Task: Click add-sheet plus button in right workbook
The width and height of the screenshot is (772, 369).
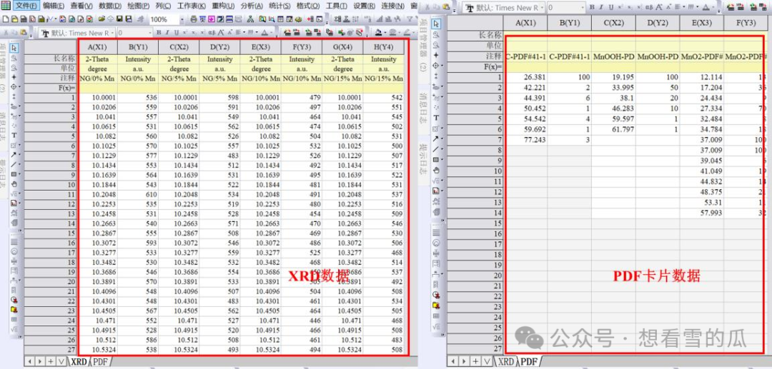Action: [476, 361]
